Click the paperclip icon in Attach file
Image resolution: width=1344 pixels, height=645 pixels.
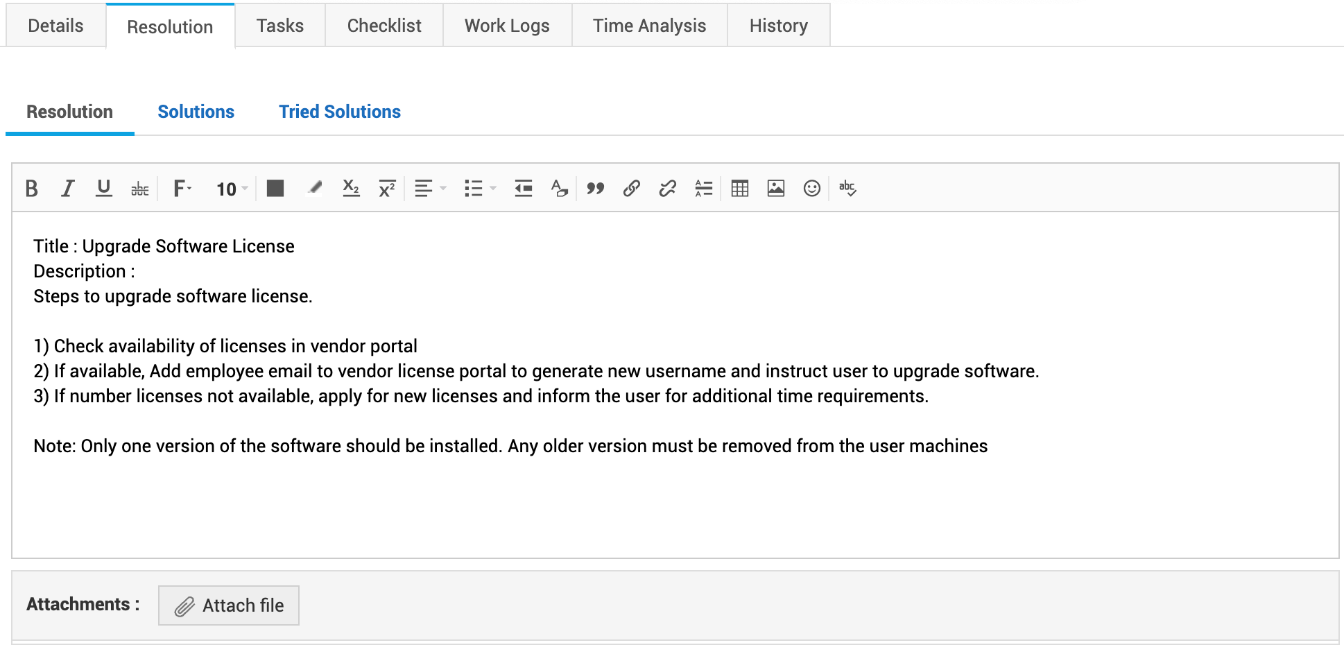(184, 607)
